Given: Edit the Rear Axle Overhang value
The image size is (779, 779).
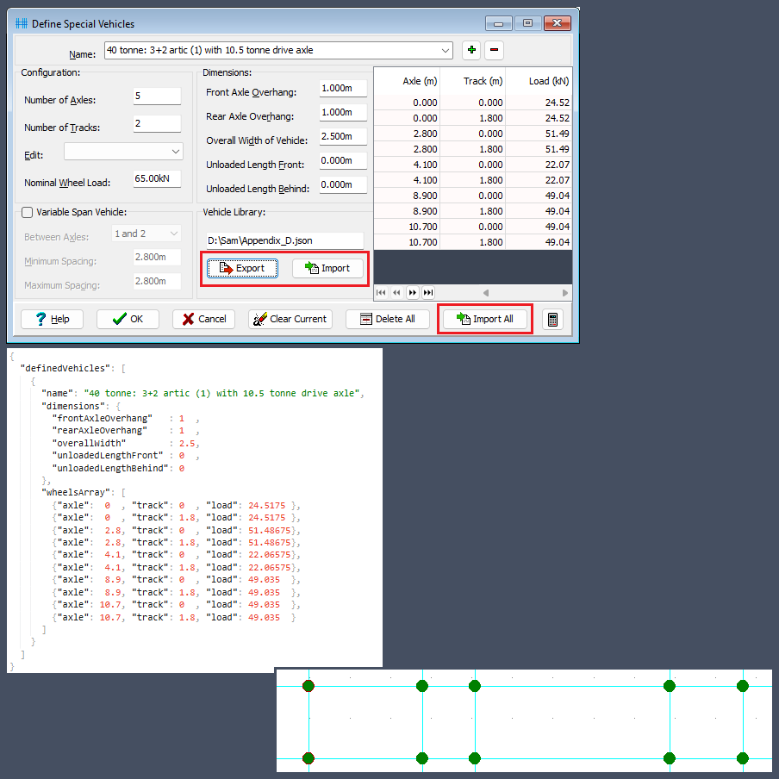Looking at the screenshot, I should coord(343,112).
